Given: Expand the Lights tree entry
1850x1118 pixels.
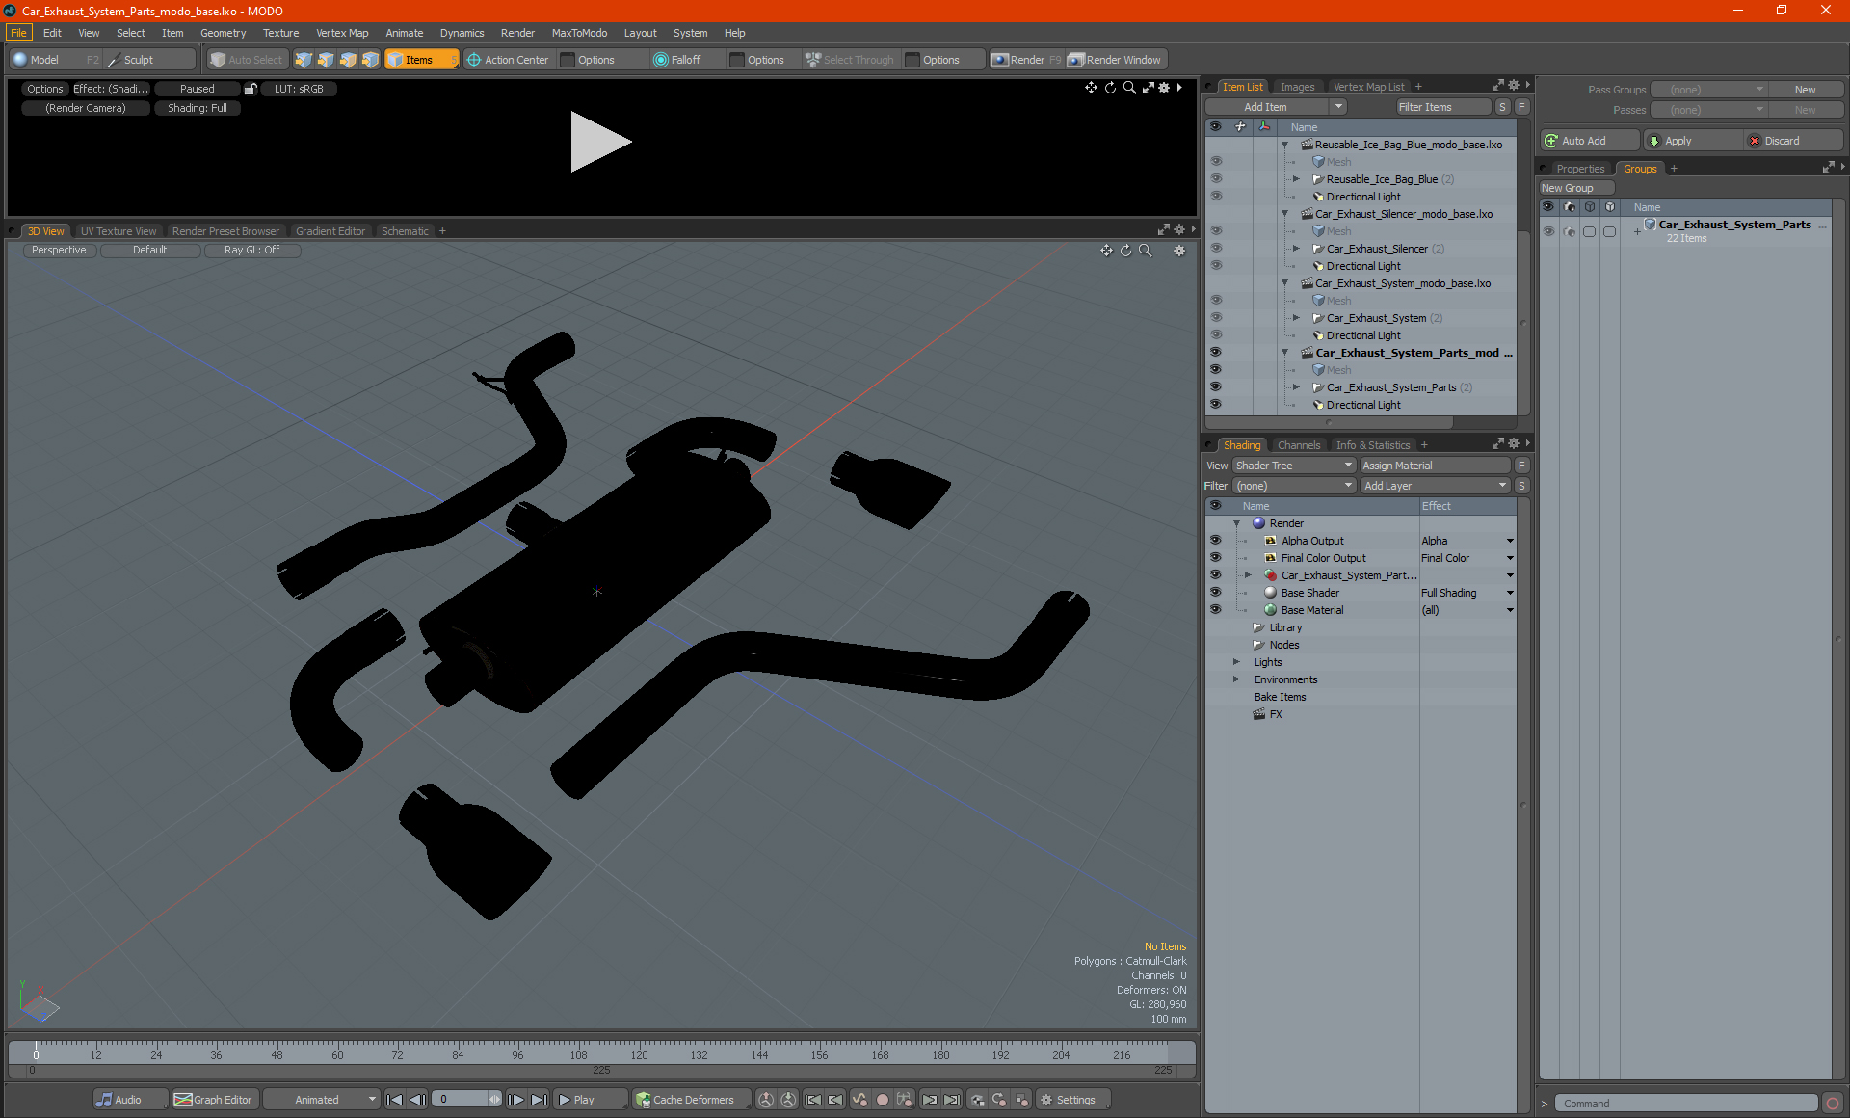Looking at the screenshot, I should click(x=1236, y=662).
